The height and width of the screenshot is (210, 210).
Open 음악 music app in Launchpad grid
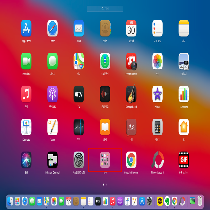pyautogui.click(x=26, y=94)
